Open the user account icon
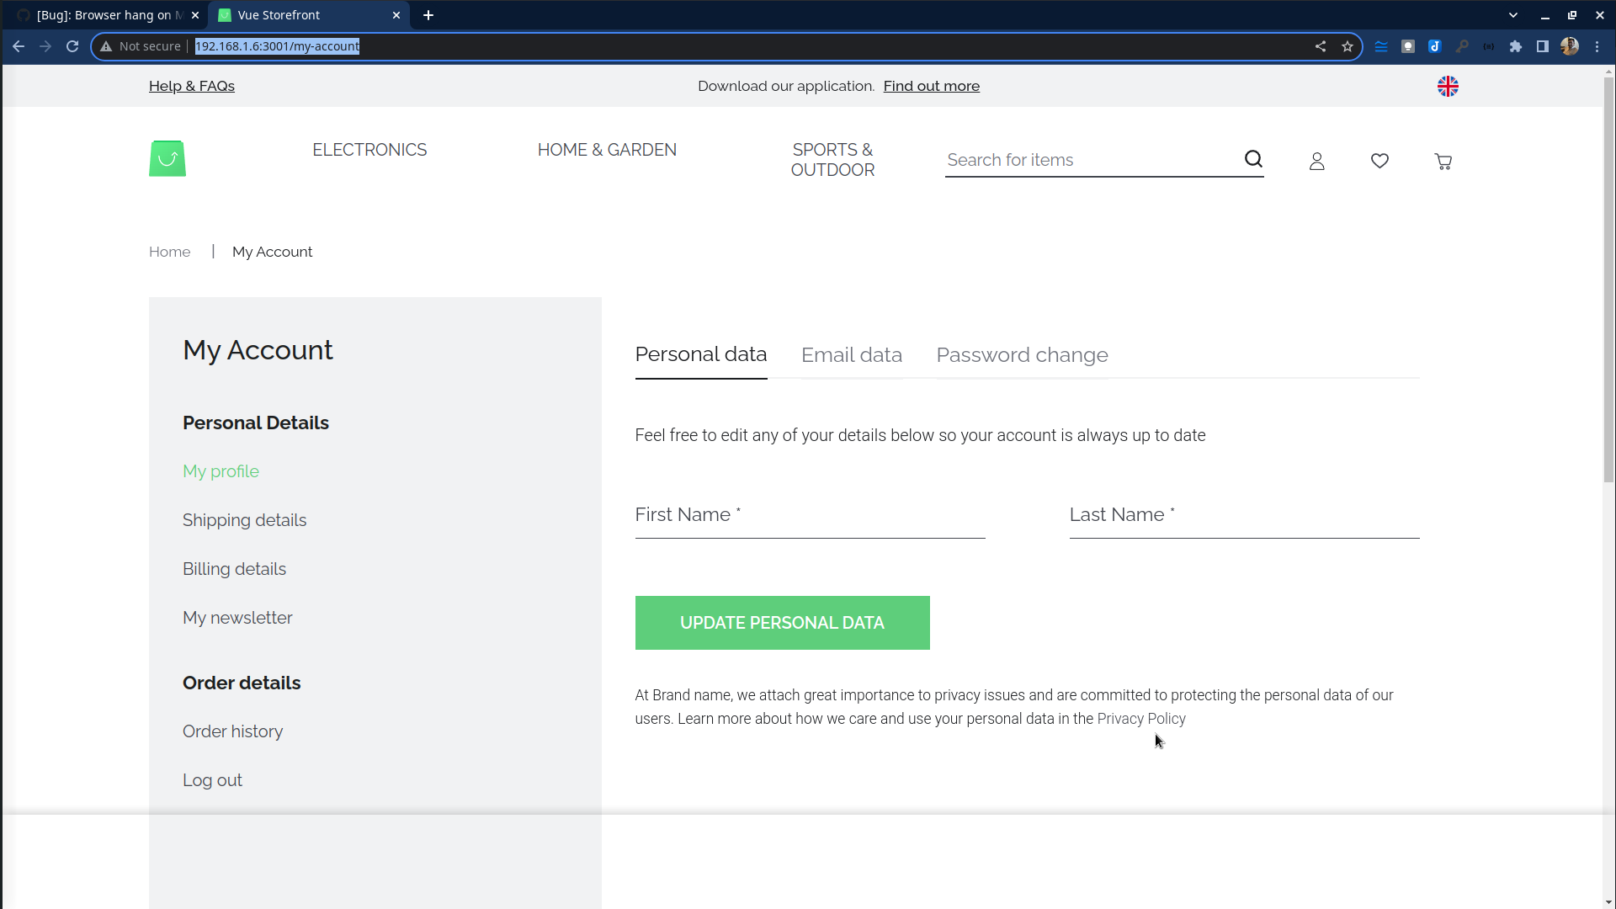The width and height of the screenshot is (1616, 909). [1317, 161]
